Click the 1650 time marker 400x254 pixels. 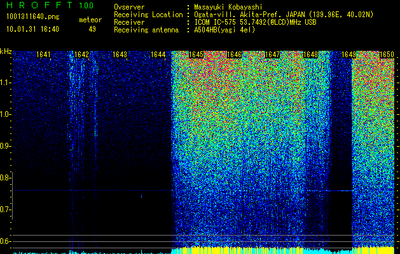click(387, 55)
